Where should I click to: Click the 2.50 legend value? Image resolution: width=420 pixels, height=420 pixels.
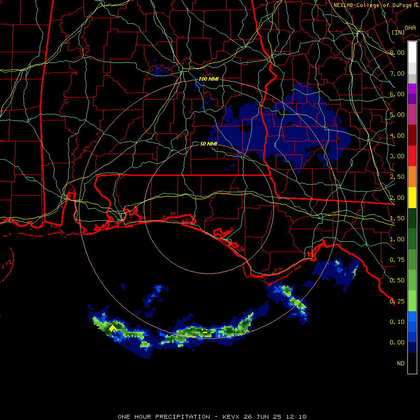(397, 177)
